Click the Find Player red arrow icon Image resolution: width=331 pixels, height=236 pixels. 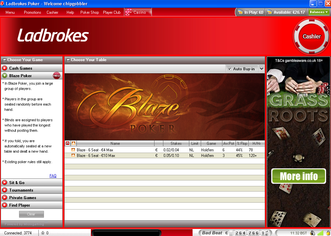click(5, 205)
